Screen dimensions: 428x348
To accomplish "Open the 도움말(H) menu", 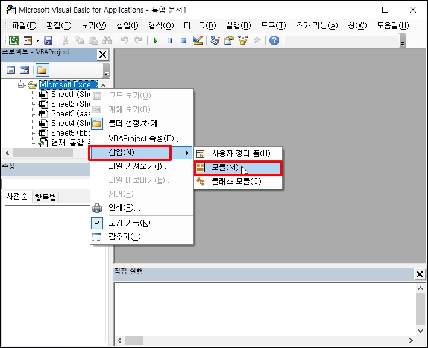I will pos(393,26).
